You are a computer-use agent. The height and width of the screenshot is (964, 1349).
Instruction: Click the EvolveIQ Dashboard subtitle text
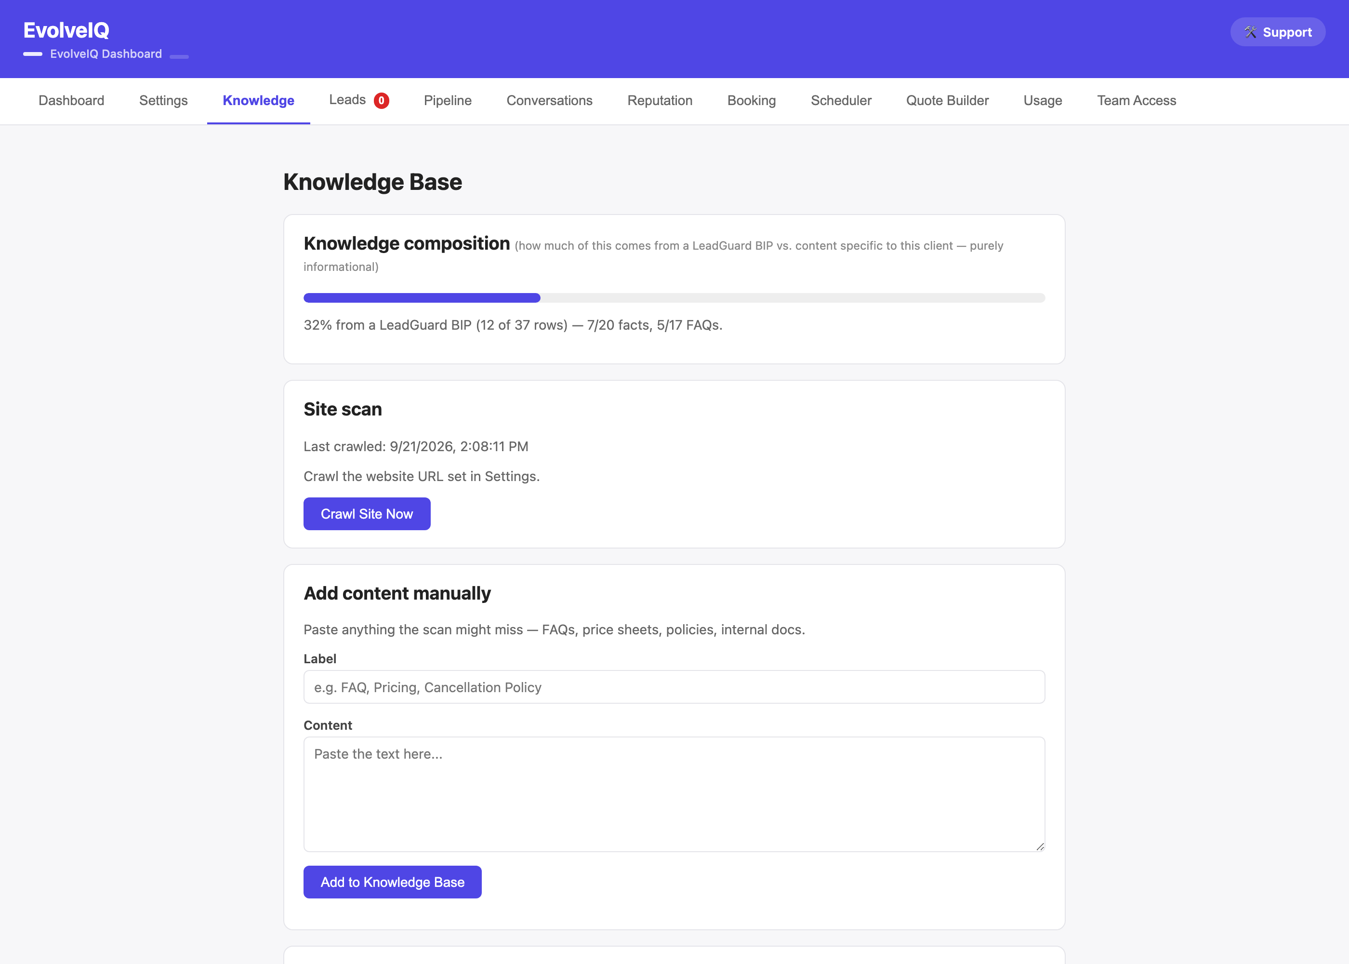pyautogui.click(x=106, y=54)
